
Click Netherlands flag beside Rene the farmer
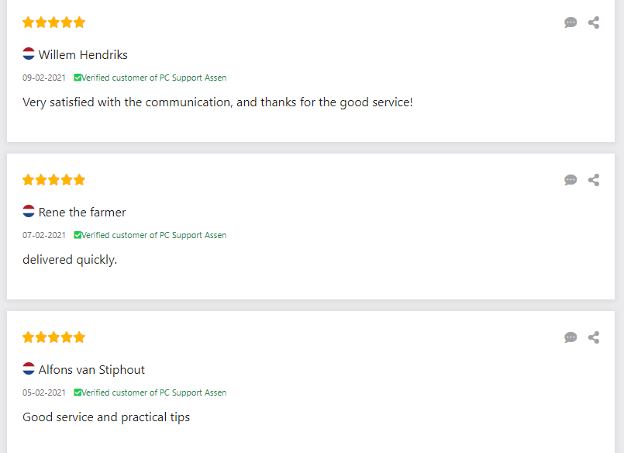(x=29, y=212)
